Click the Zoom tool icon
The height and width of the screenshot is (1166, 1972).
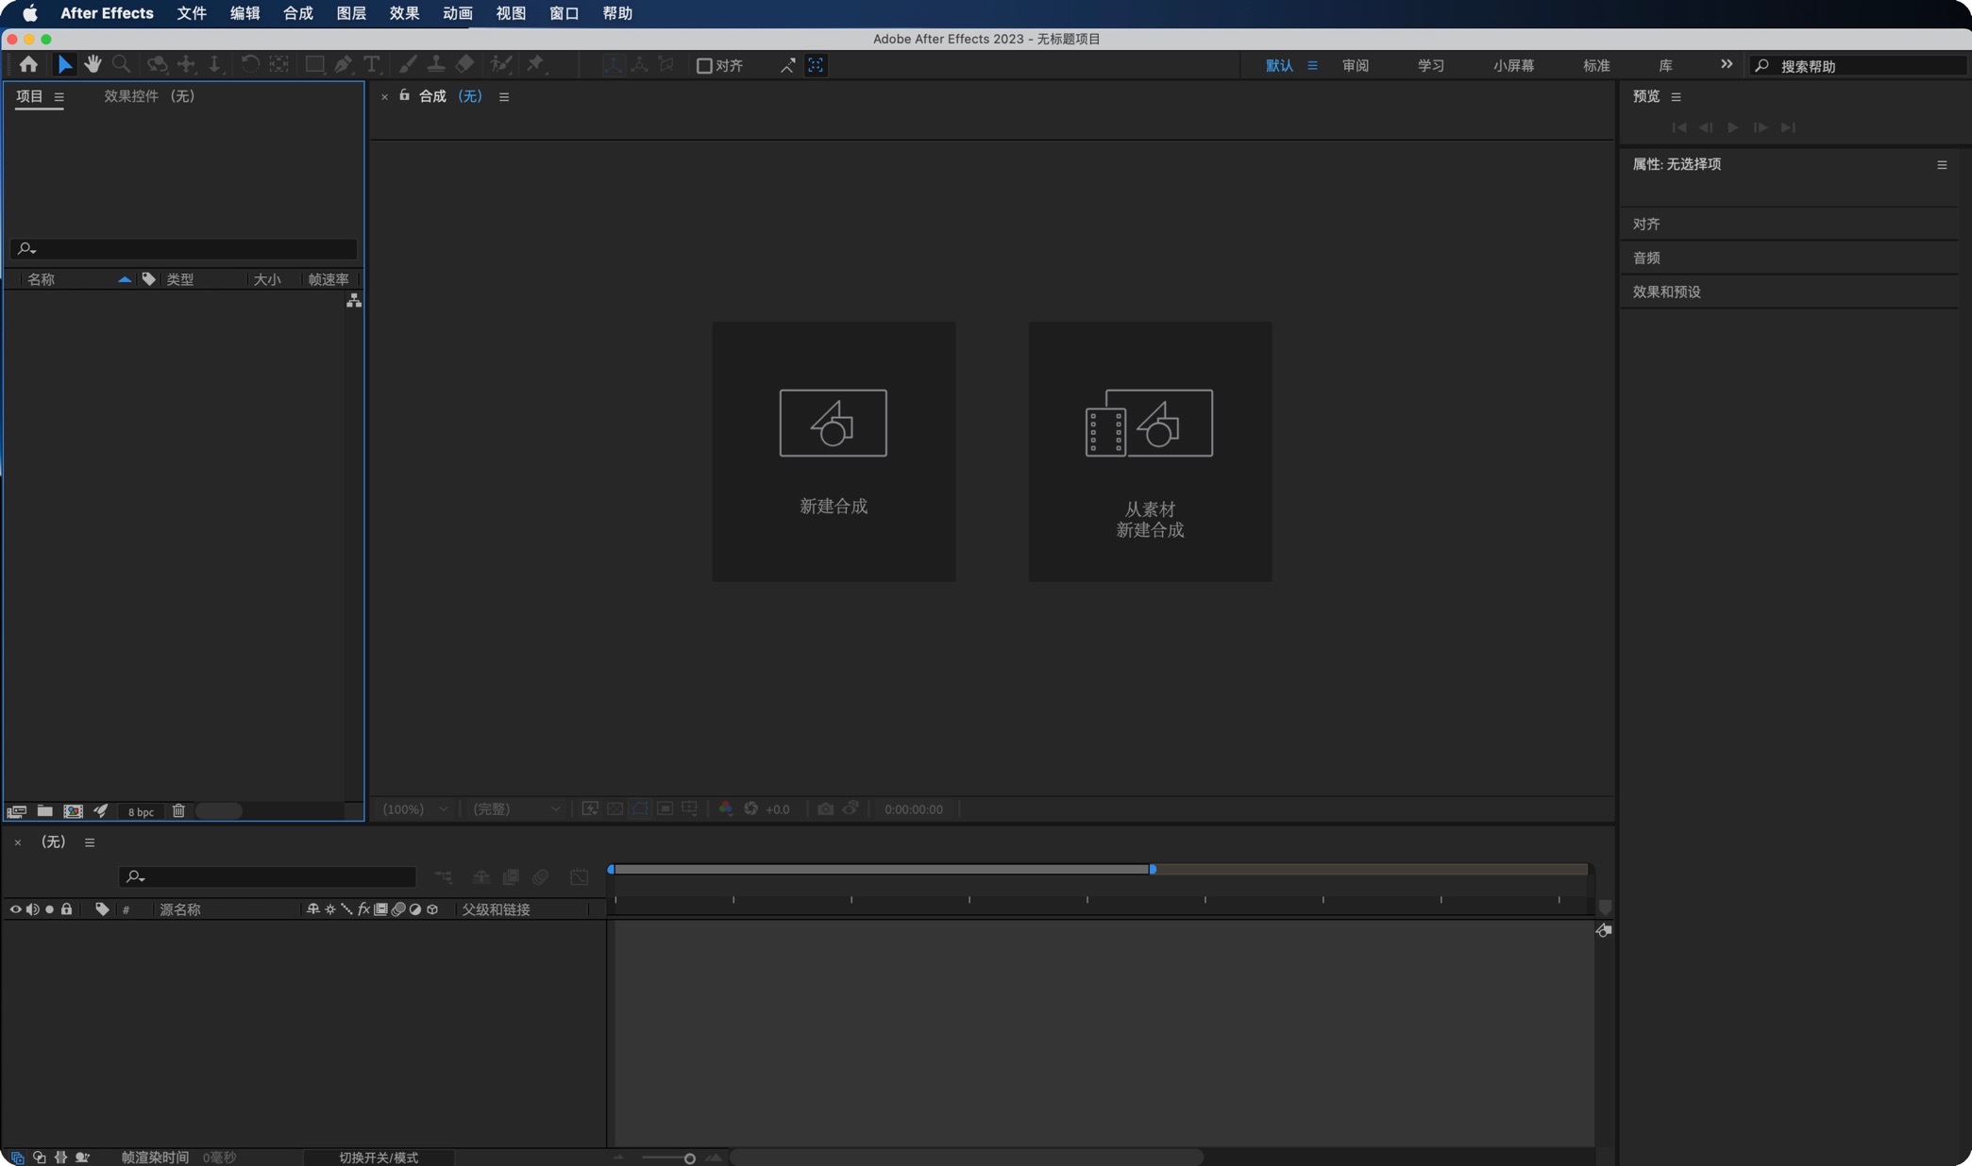(x=120, y=65)
